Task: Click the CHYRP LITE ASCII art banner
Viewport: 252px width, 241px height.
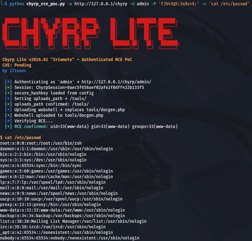Action: pos(91,33)
